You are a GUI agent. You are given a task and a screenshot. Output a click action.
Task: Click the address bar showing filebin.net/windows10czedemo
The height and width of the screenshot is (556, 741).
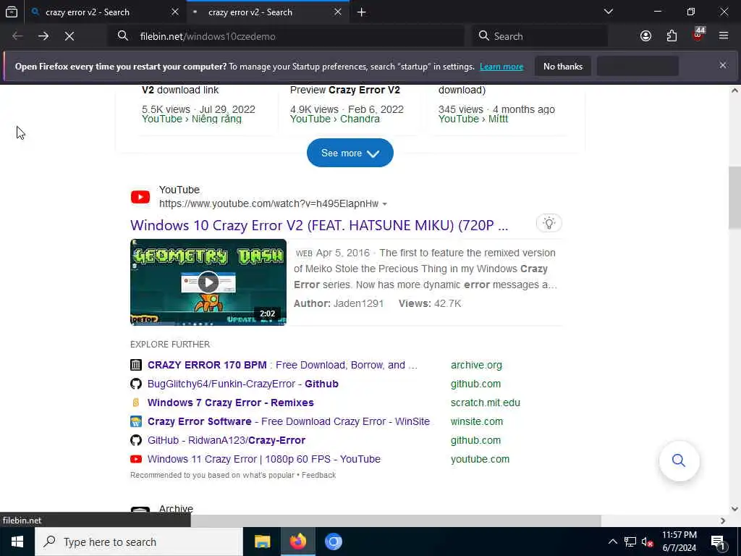[286, 36]
